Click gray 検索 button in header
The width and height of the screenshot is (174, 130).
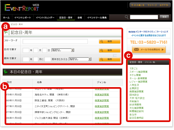(164, 17)
